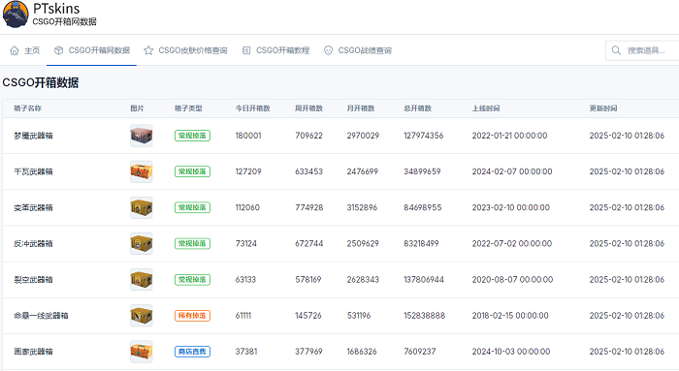Click today's count 112060
Image resolution: width=679 pixels, height=371 pixels.
click(247, 207)
